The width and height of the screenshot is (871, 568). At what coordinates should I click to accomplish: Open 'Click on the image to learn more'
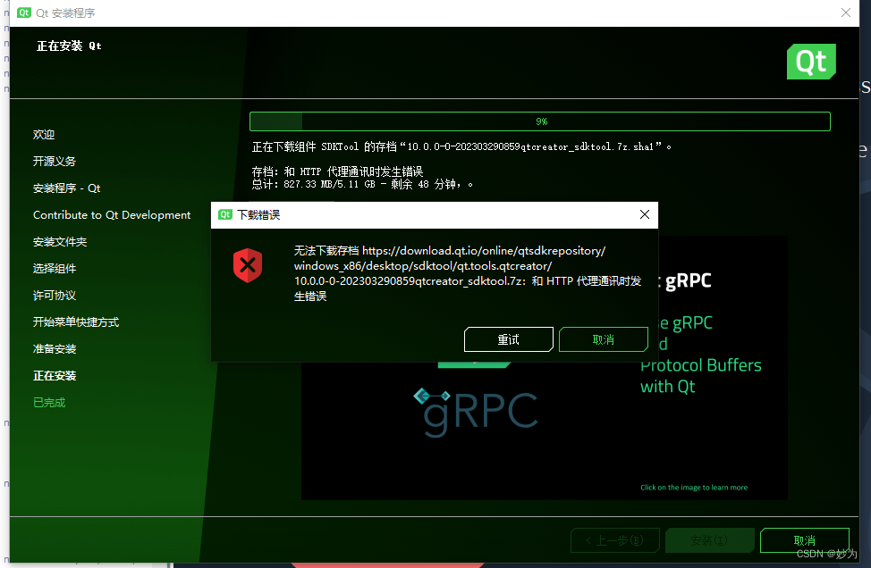694,488
